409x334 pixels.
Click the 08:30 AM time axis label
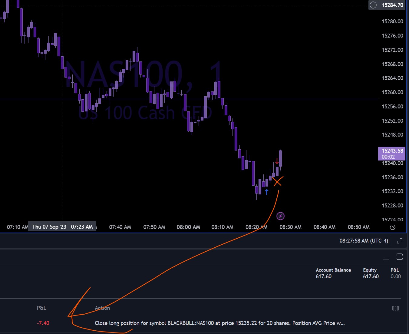[x=291, y=227]
